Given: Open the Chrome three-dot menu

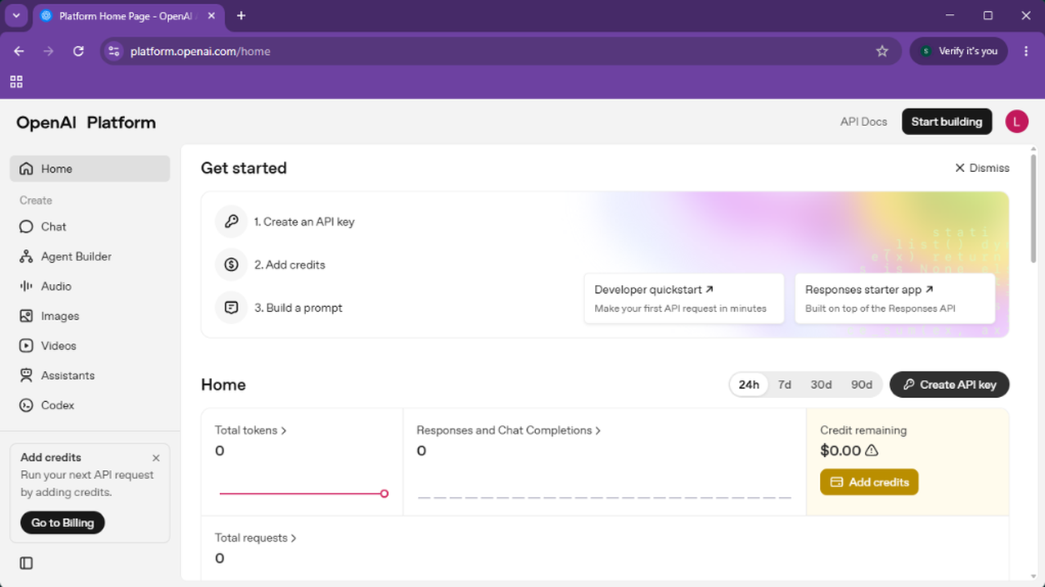Looking at the screenshot, I should tap(1026, 51).
